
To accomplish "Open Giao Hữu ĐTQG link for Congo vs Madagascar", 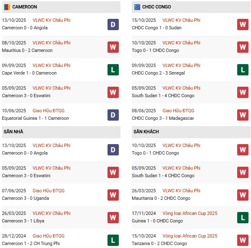I will (x=179, y=111).
